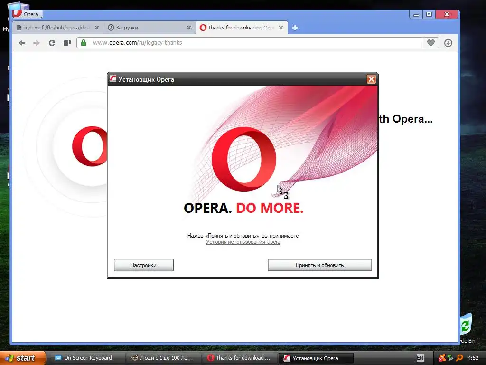The image size is (486, 365).
Task: Open the Windows start menu
Action: coord(22,358)
